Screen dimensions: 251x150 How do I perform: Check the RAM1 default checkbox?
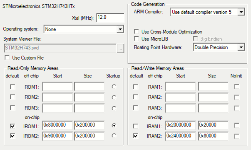[x=136, y=87]
